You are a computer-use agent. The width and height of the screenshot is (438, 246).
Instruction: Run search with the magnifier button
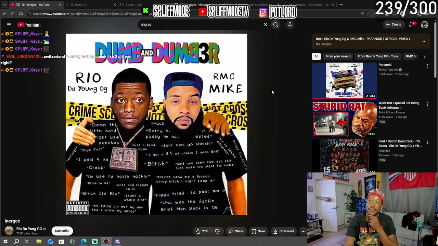[275, 25]
